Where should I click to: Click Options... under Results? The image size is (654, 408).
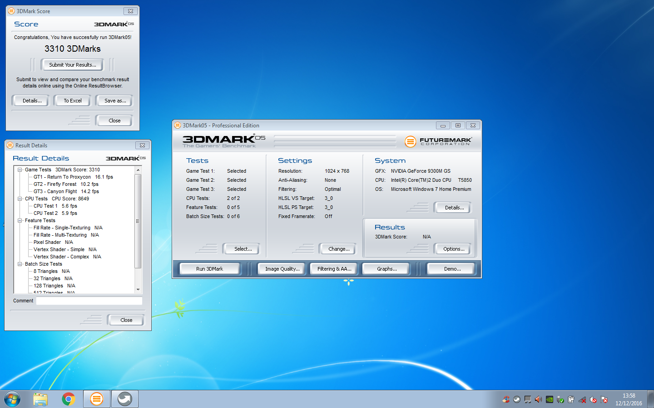pos(454,249)
